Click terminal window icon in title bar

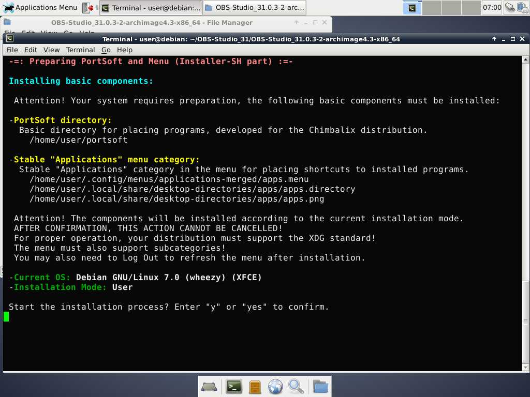click(x=10, y=38)
